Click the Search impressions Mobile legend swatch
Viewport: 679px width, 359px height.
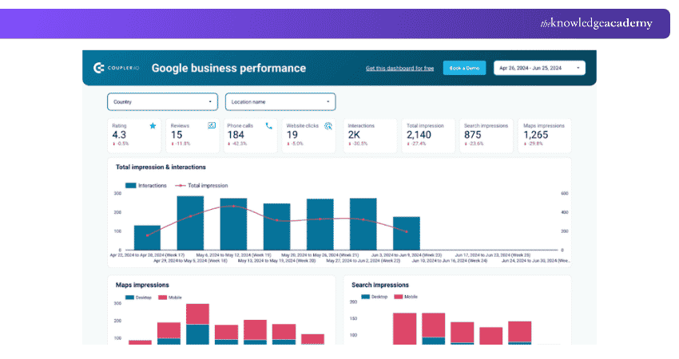(399, 297)
